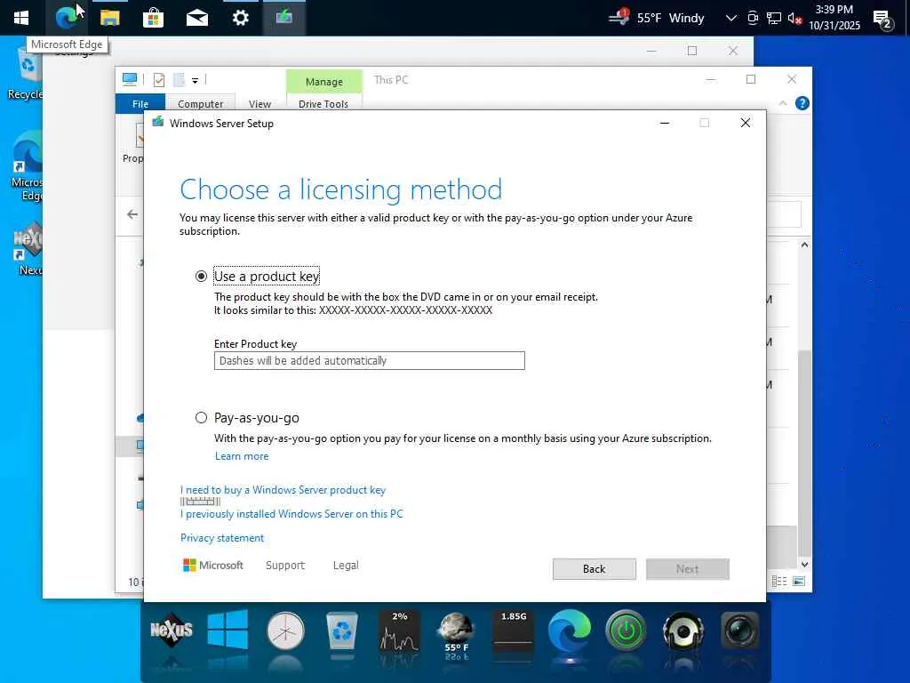Click the on-screen keyboard icon below buy link
The width and height of the screenshot is (910, 683).
200,502
